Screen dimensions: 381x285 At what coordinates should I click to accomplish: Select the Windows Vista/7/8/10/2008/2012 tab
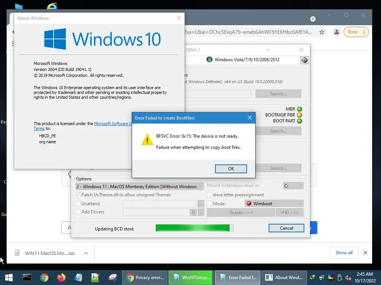point(243,60)
